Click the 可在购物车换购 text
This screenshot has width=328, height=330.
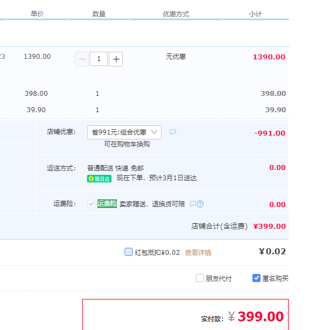[x=127, y=144]
